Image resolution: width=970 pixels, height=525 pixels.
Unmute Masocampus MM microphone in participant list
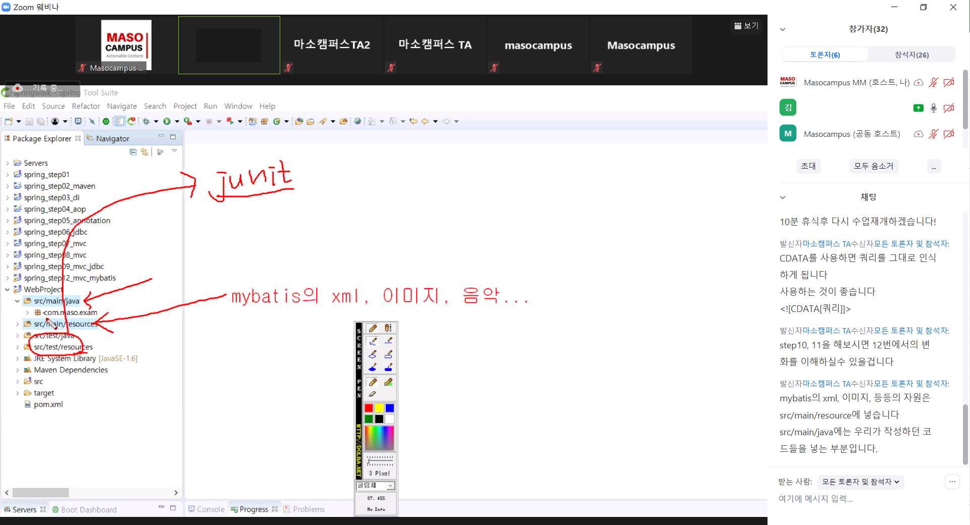933,82
